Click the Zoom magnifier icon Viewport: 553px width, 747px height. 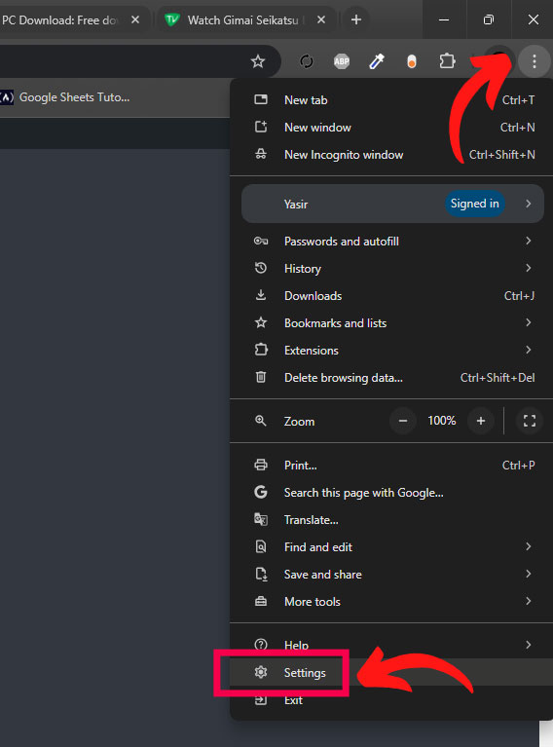261,421
